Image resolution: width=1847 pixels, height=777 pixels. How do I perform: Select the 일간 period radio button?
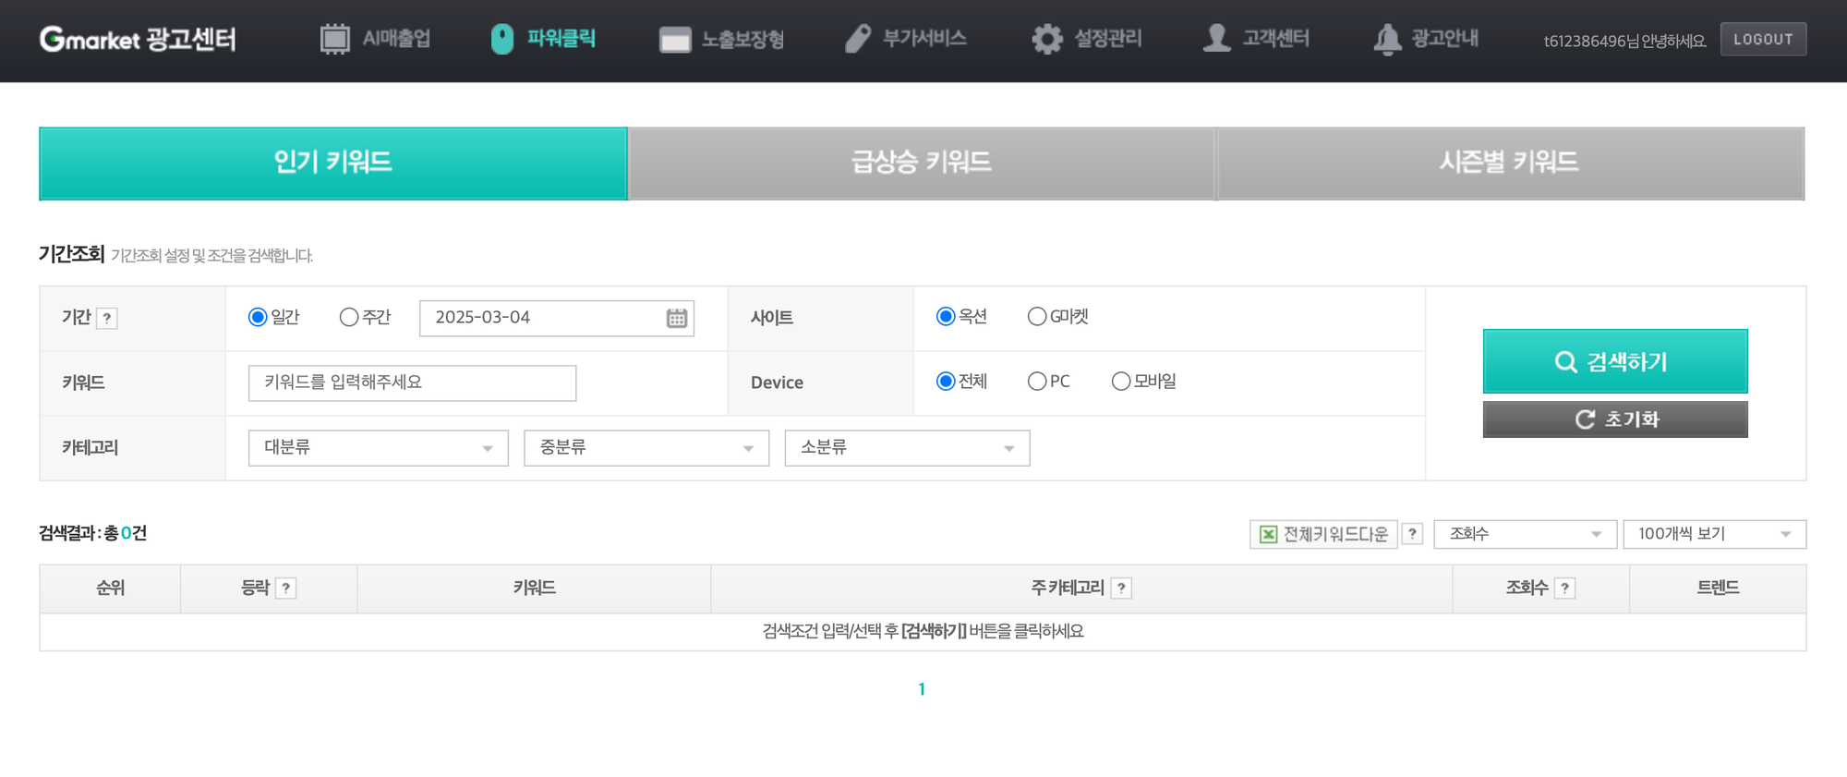coord(258,318)
